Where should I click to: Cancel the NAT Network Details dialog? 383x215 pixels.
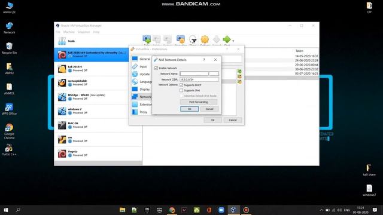pos(209,109)
